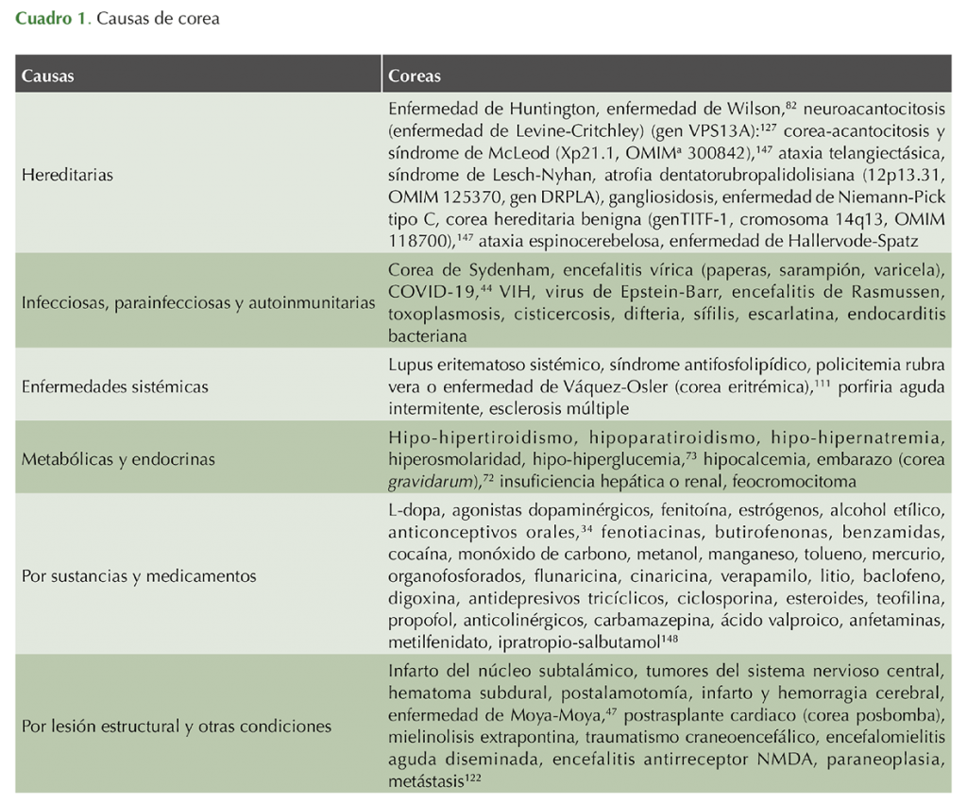Open reference 148 after 'ipratropio-salbutamol'
967x804 pixels.
(x=670, y=638)
